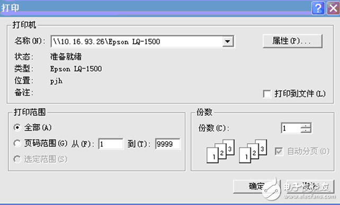Select the 全部(A) radio button
This screenshot has width=340, height=205.
click(x=17, y=127)
